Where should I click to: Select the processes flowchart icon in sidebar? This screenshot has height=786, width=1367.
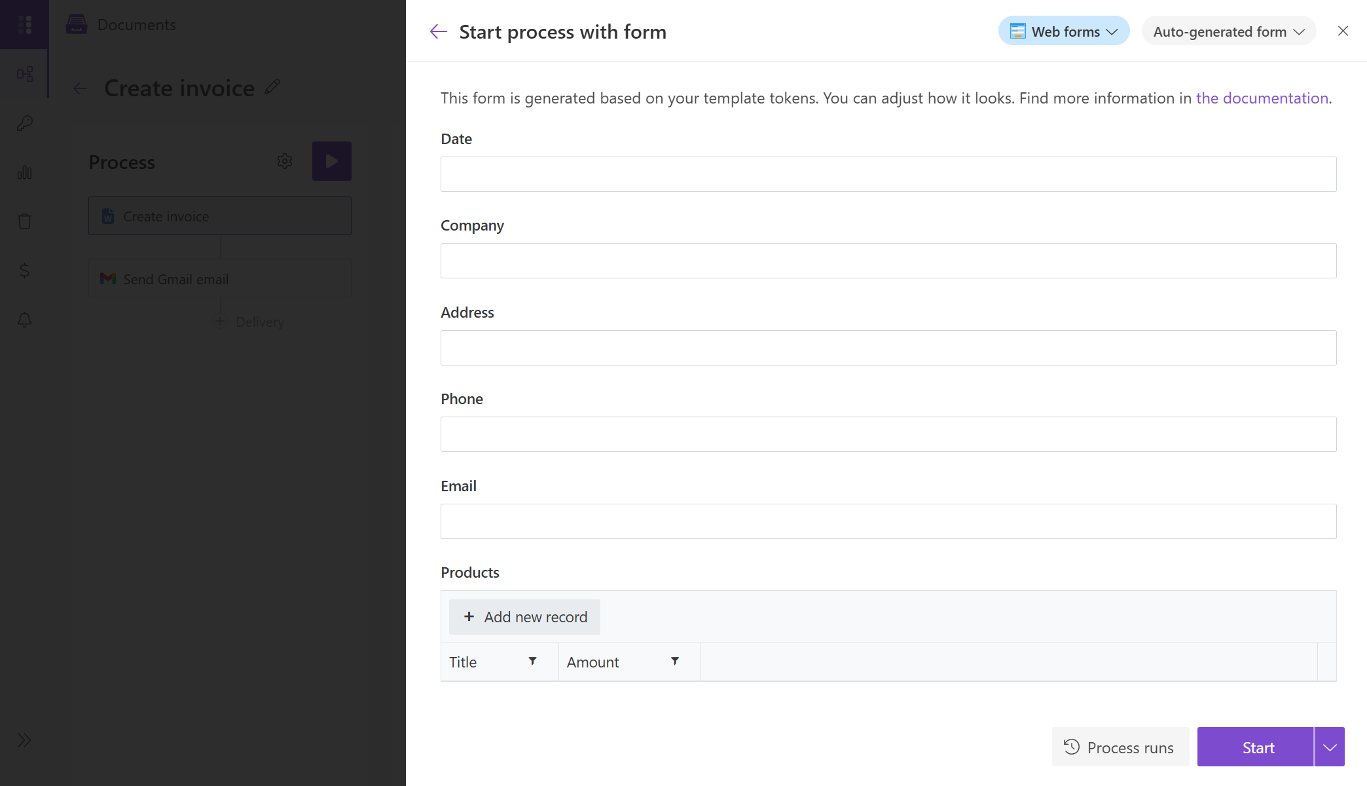click(25, 74)
